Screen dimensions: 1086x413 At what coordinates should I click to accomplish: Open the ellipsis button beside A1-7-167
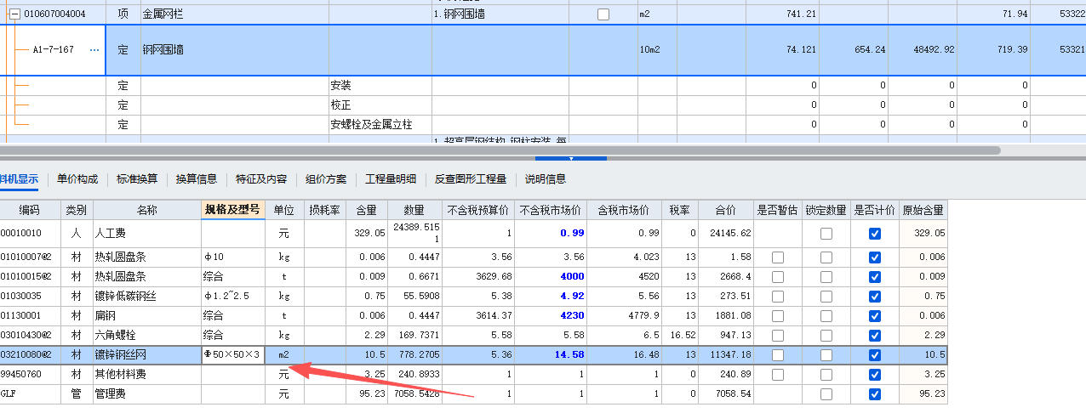coord(94,50)
